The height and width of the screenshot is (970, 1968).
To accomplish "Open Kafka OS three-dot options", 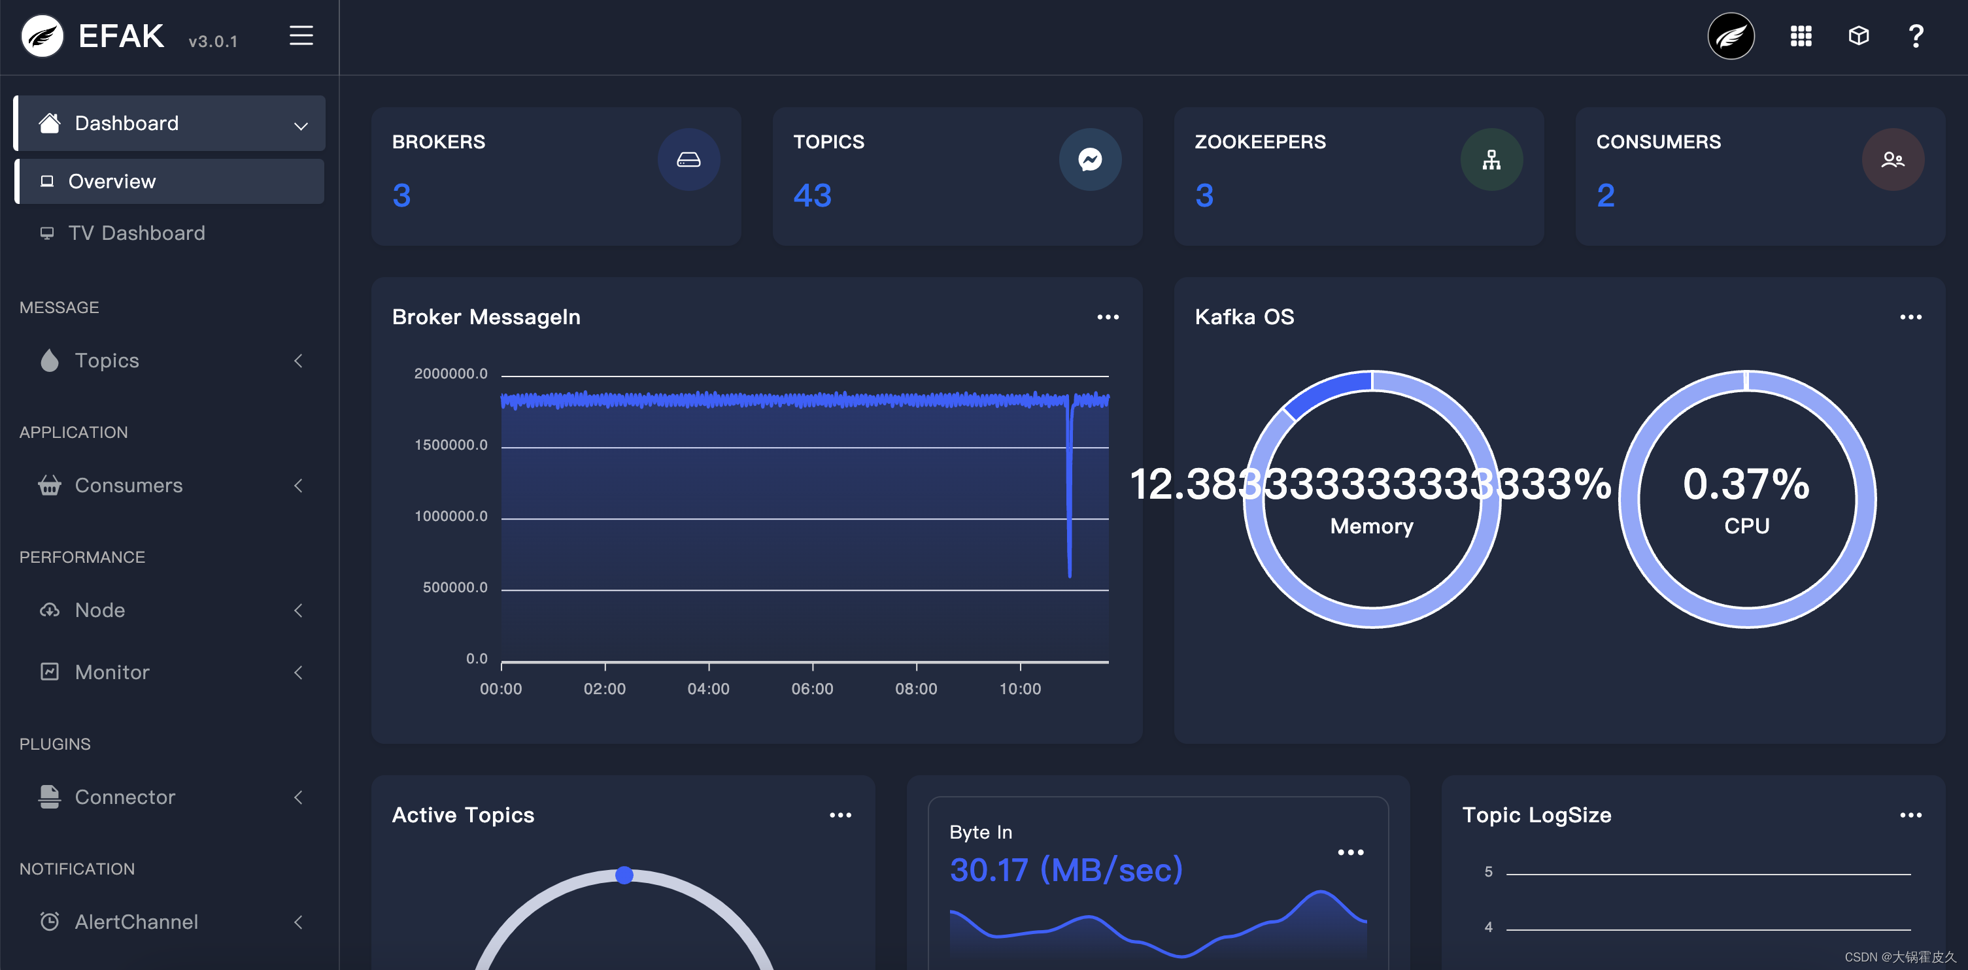I will [x=1910, y=317].
